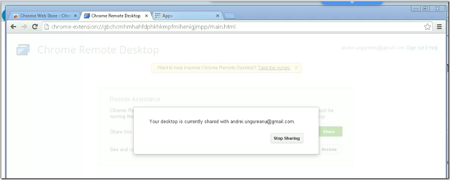This screenshot has width=450, height=180.
Task: Click the Stop Sharing button
Action: click(287, 138)
